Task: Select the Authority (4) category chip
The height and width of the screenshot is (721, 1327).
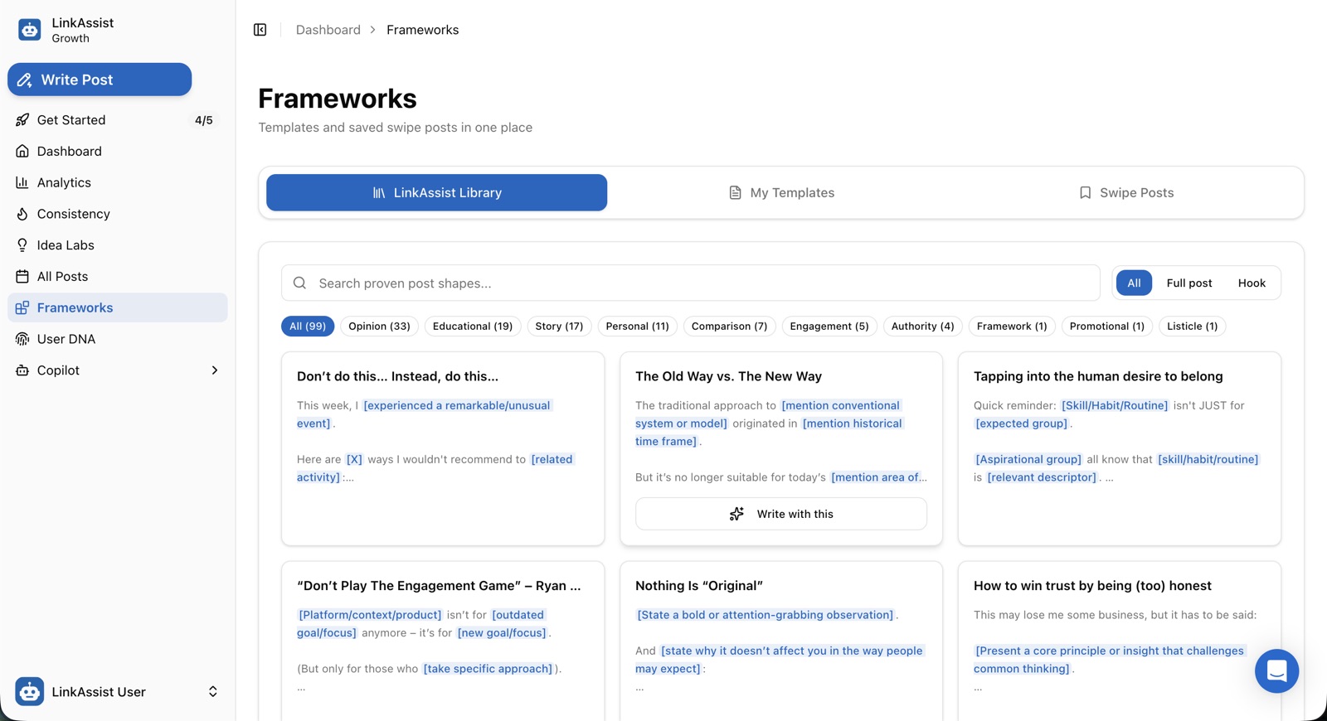Action: (x=922, y=327)
